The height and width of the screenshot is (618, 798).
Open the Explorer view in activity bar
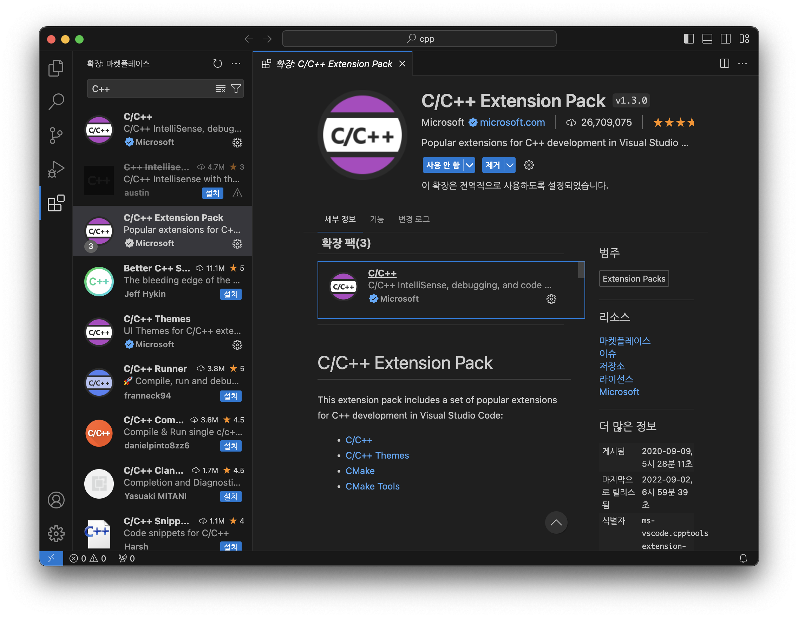click(56, 68)
